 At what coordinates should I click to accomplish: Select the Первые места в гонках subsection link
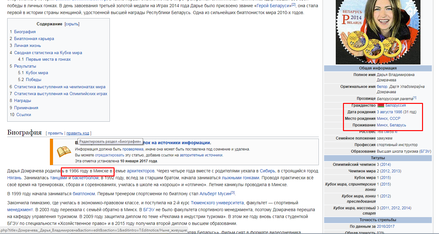point(48,59)
